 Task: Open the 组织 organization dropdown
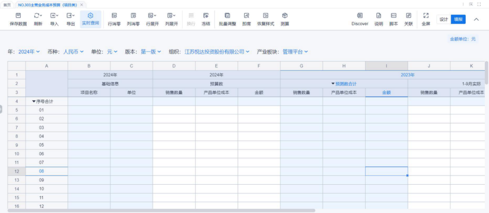[217, 52]
